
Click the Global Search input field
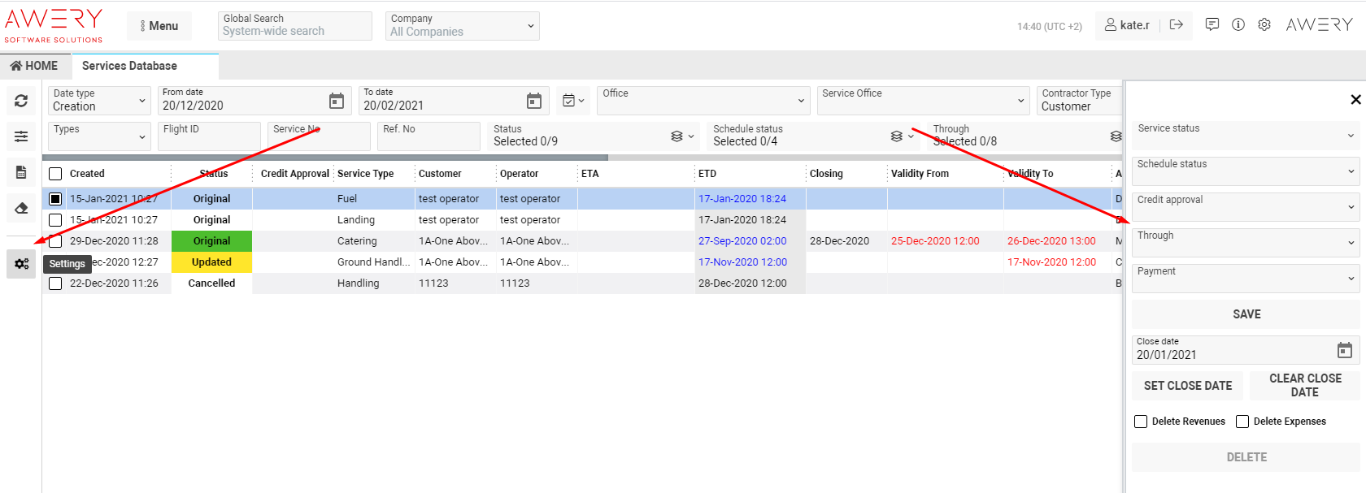pyautogui.click(x=294, y=31)
